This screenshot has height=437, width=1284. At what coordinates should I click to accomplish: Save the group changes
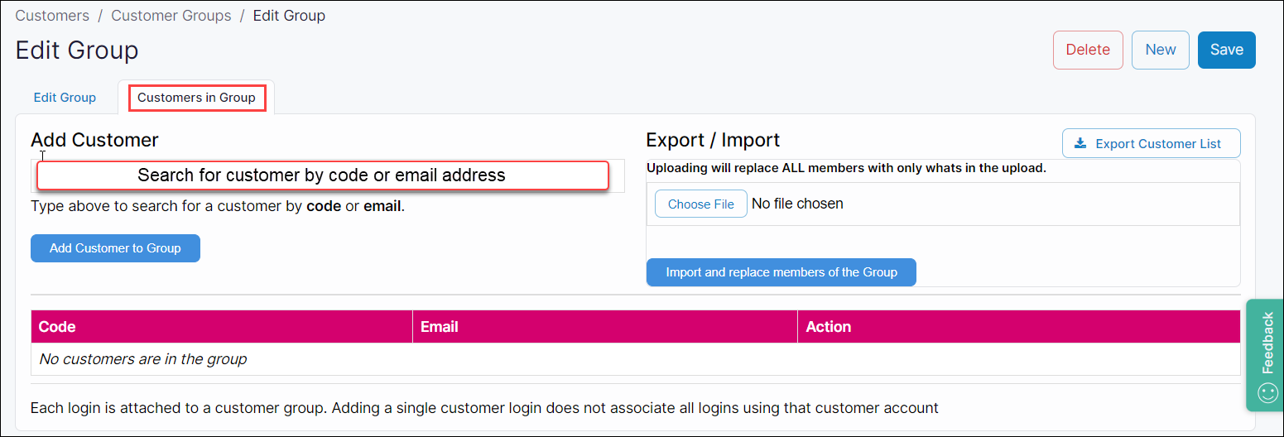(x=1226, y=50)
